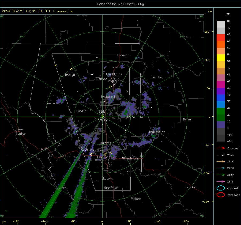The height and width of the screenshot is (225, 241).
Task: Click the yellow diamond marker below RedDeer
Action: coord(110,87)
